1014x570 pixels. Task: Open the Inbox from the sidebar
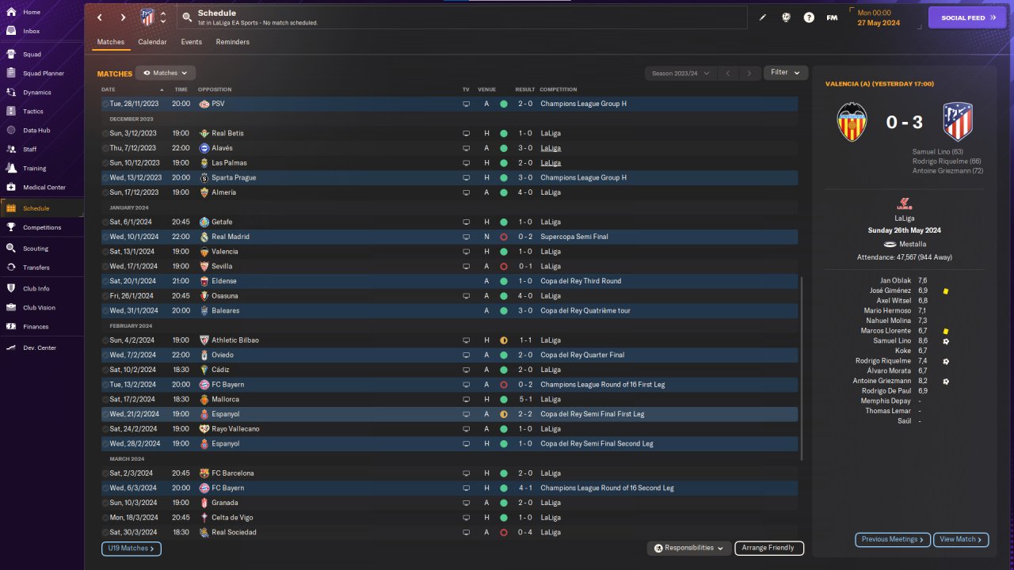coord(32,31)
